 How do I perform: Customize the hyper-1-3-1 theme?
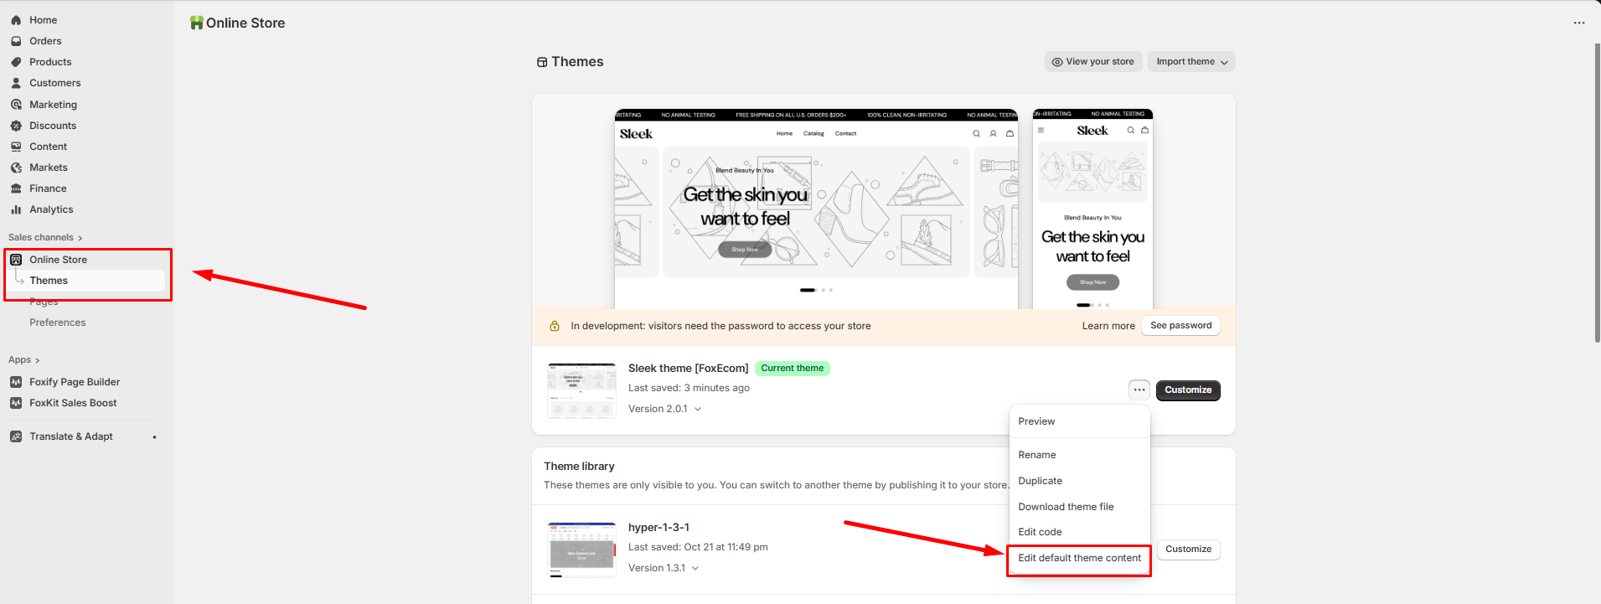(x=1188, y=550)
